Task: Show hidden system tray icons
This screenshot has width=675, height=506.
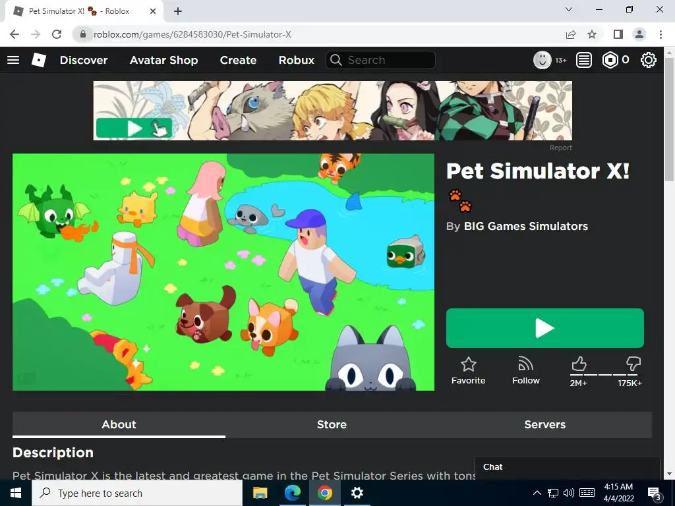Action: coord(537,493)
